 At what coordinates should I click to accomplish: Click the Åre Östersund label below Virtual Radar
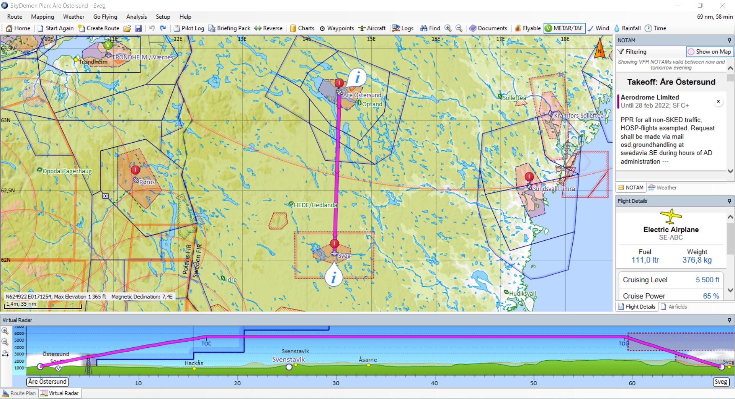pyautogui.click(x=47, y=381)
